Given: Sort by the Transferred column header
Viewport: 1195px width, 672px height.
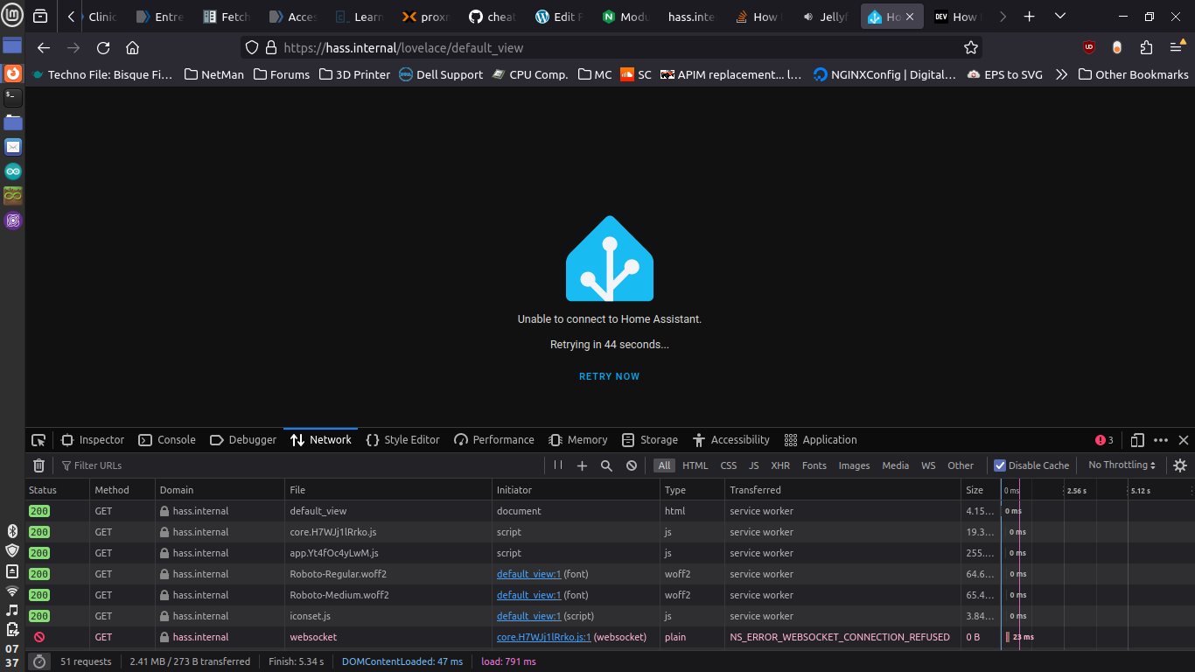Looking at the screenshot, I should (843, 490).
